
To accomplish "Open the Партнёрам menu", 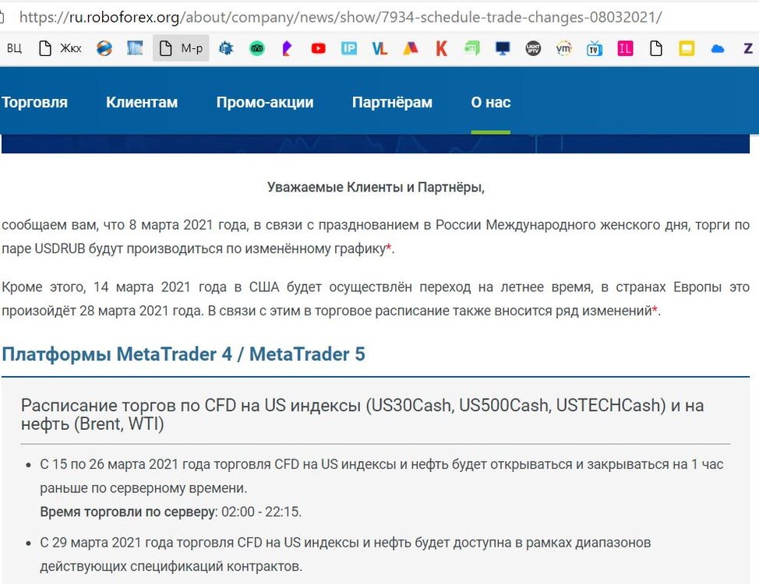I will (392, 102).
